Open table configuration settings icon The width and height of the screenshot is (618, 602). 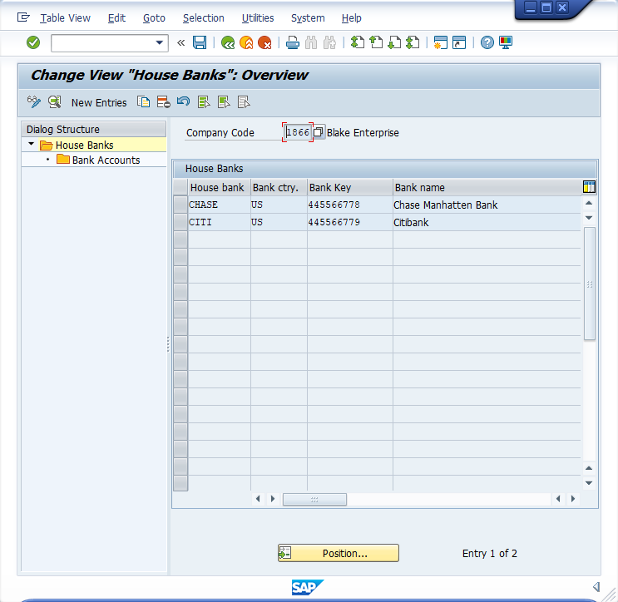589,187
